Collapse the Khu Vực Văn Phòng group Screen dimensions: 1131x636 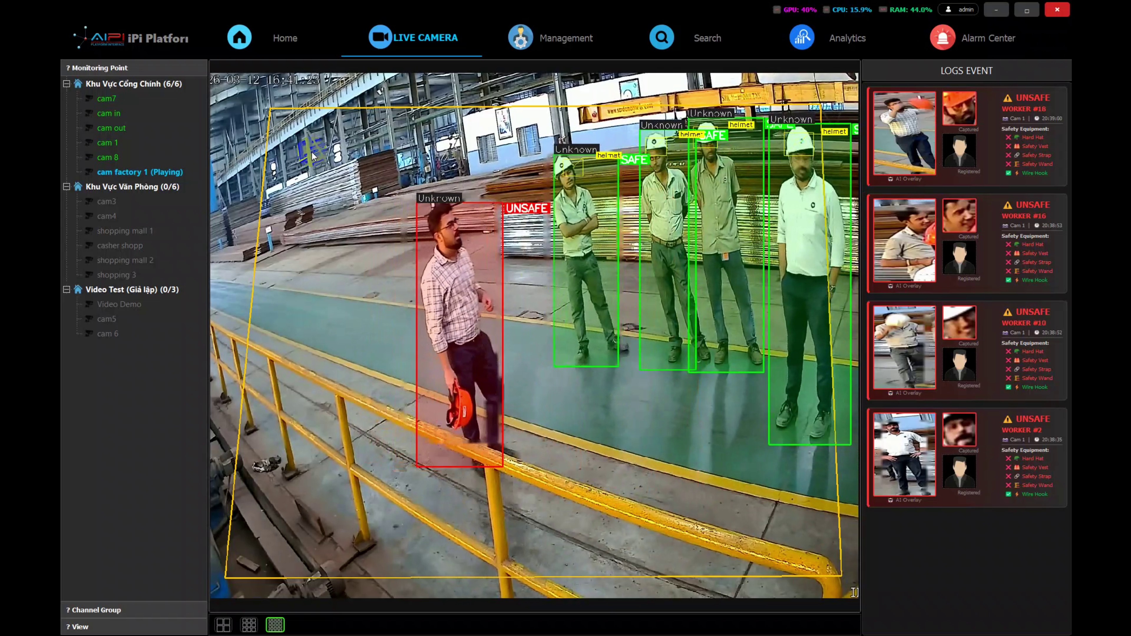(x=67, y=187)
